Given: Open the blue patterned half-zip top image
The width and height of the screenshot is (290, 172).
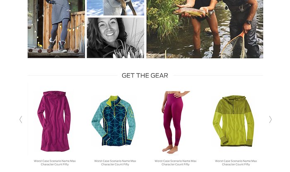Looking at the screenshot, I should point(114,120).
